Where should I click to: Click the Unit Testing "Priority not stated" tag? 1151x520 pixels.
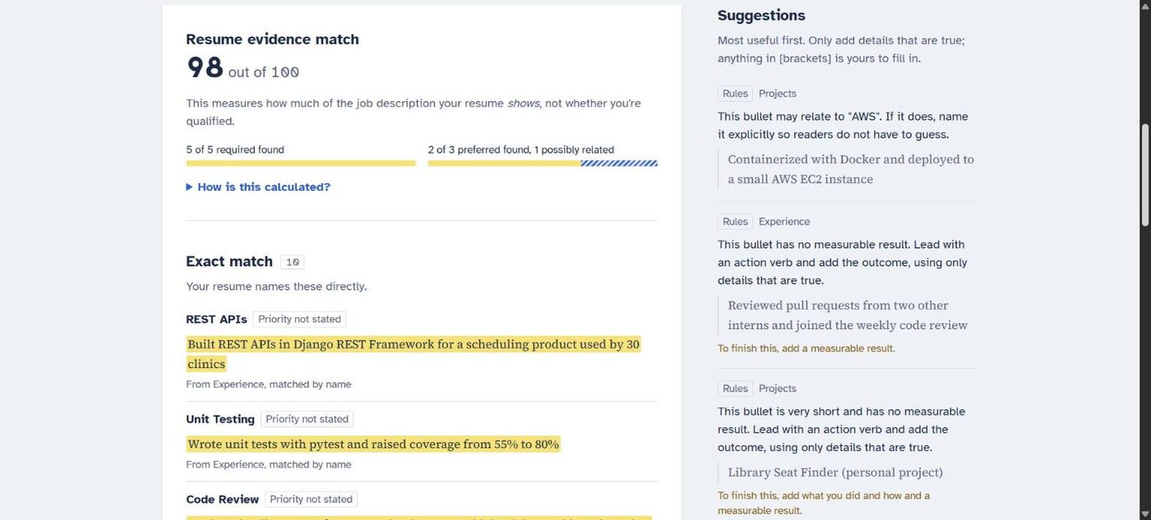click(x=307, y=419)
